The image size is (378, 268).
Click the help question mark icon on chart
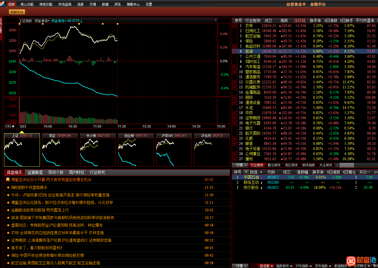coord(215,20)
